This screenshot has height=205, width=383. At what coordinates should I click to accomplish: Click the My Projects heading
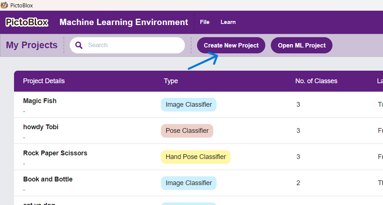[32, 45]
